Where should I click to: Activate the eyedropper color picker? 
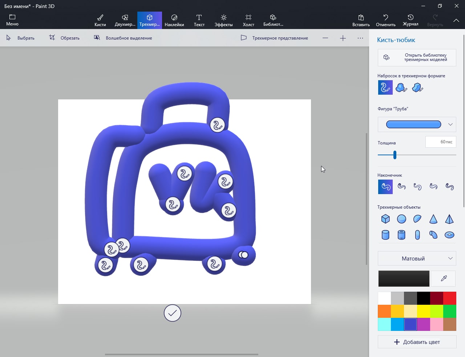[x=444, y=279]
